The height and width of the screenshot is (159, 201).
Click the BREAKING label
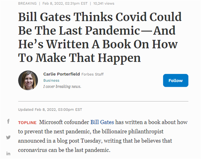tap(27, 3)
